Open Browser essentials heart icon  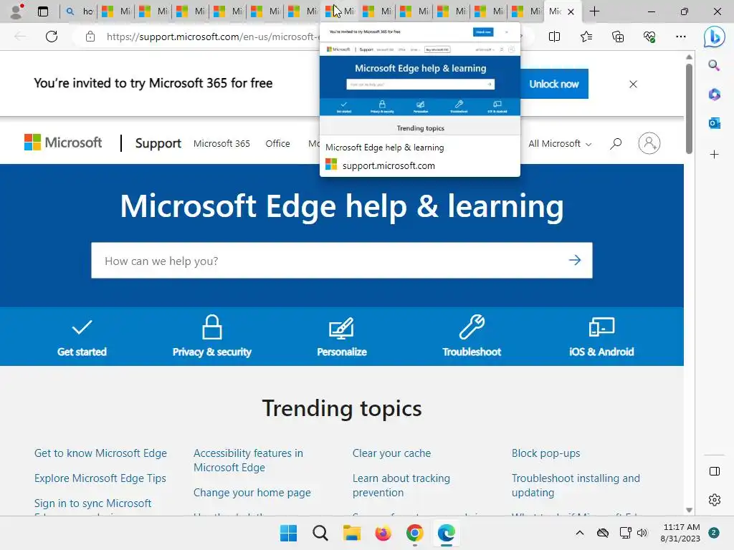pyautogui.click(x=649, y=37)
